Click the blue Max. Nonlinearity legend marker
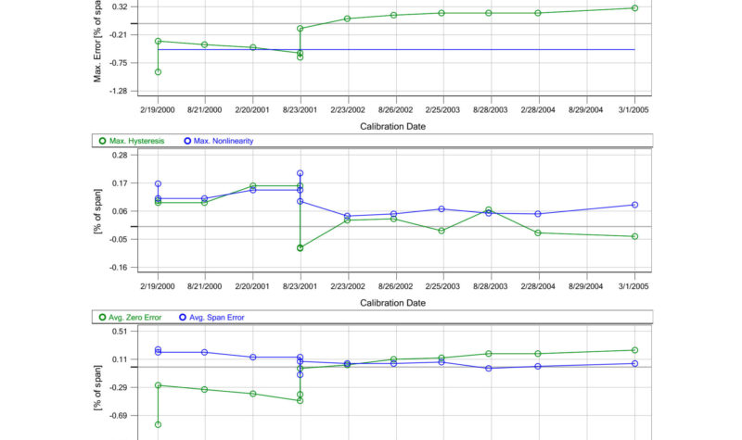This screenshot has width=742, height=440. pos(188,141)
